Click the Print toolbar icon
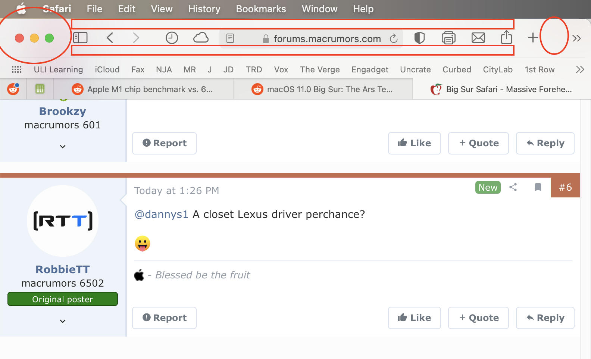Image resolution: width=591 pixels, height=359 pixels. [448, 38]
